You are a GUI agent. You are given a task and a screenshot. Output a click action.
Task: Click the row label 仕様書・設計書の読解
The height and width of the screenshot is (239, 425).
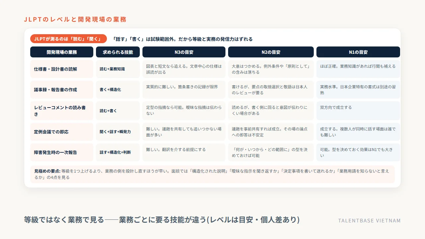click(62, 69)
